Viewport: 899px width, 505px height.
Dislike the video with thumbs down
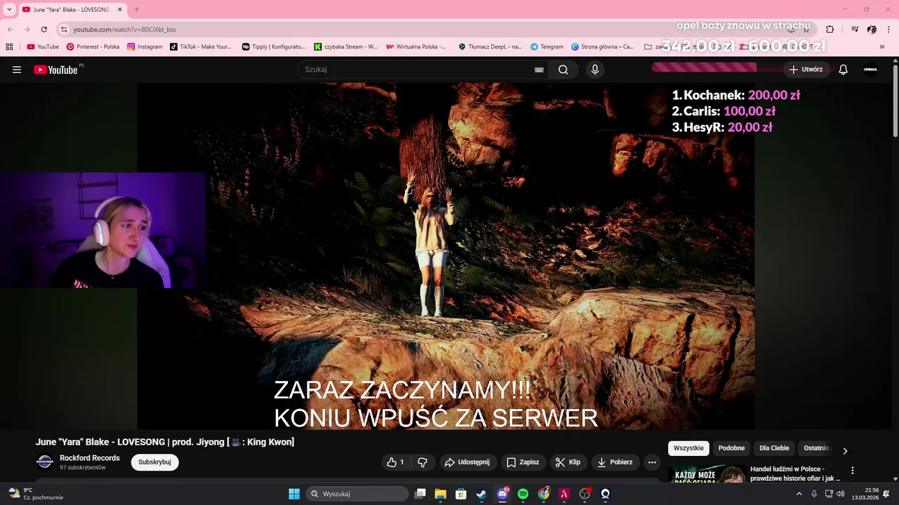point(423,462)
